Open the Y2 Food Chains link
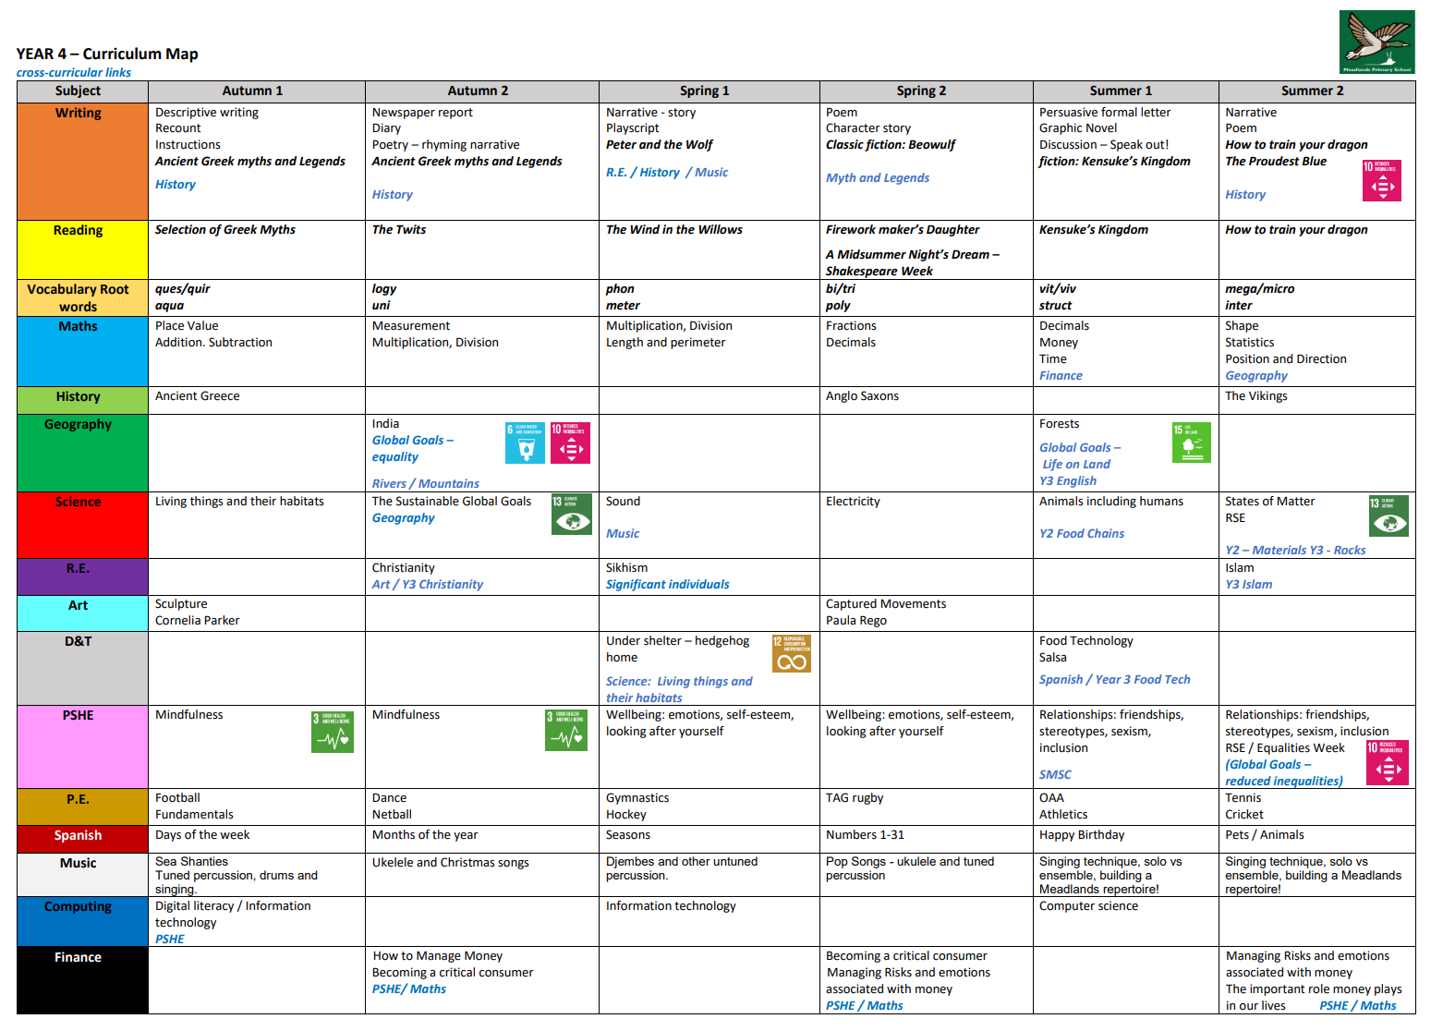Image resolution: width=1431 pixels, height=1031 pixels. coord(1081,533)
